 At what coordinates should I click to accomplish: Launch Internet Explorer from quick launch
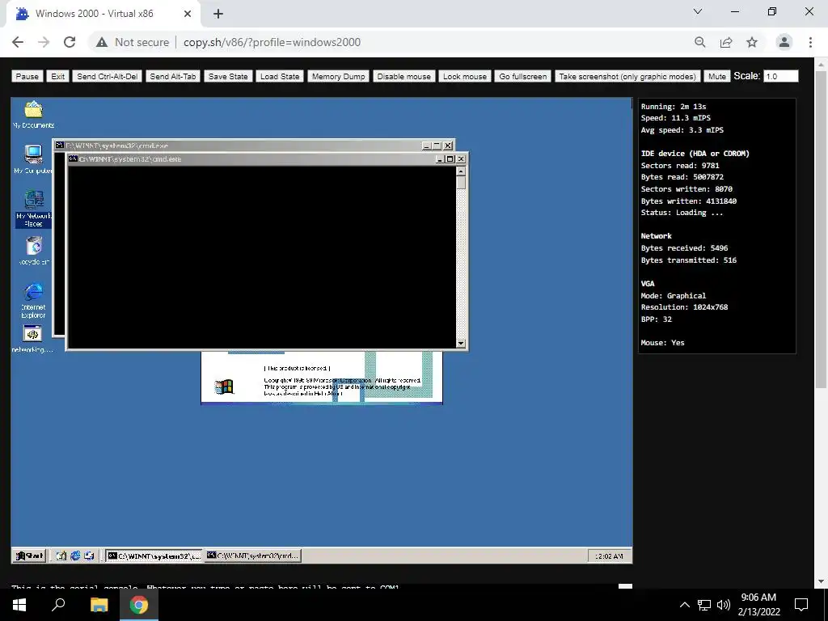tap(75, 556)
